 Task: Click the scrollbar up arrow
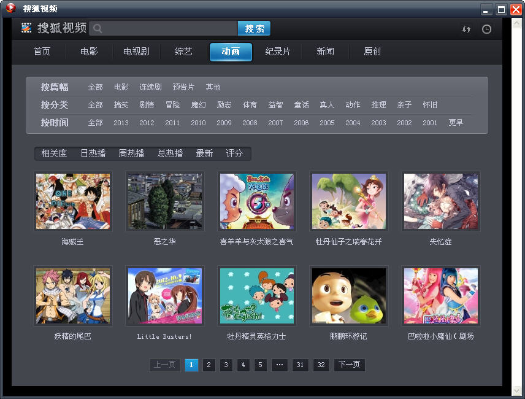click(x=516, y=23)
